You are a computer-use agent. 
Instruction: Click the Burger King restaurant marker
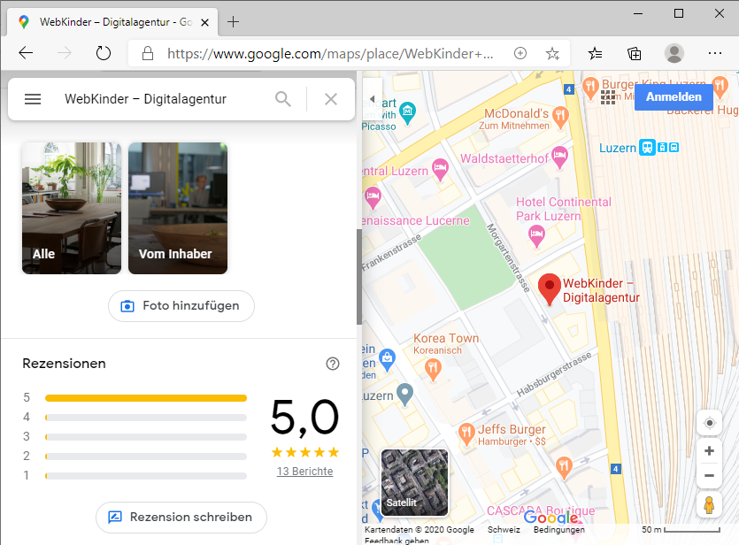(590, 88)
